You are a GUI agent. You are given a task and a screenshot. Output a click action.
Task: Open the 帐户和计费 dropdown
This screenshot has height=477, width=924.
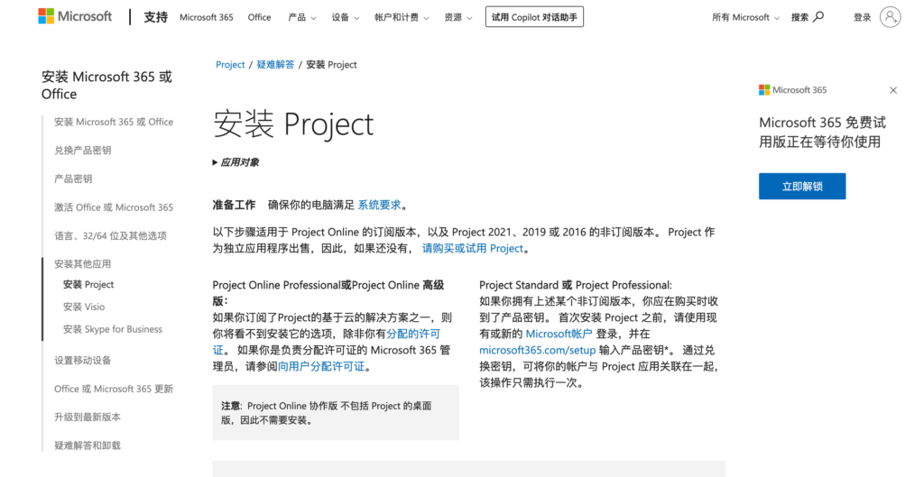401,17
